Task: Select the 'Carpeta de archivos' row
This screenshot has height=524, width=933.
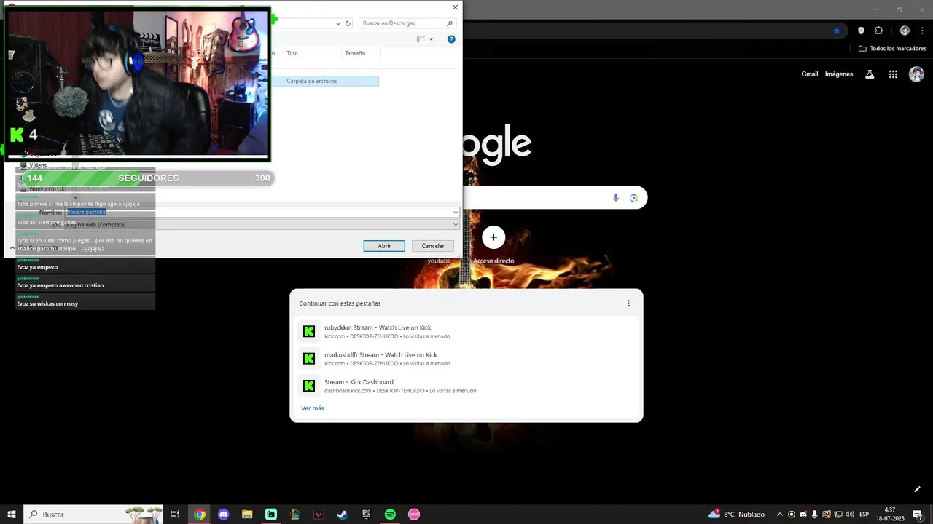Action: tap(324, 81)
